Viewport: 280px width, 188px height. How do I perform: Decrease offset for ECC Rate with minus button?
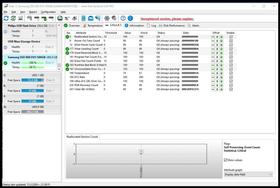213,77
